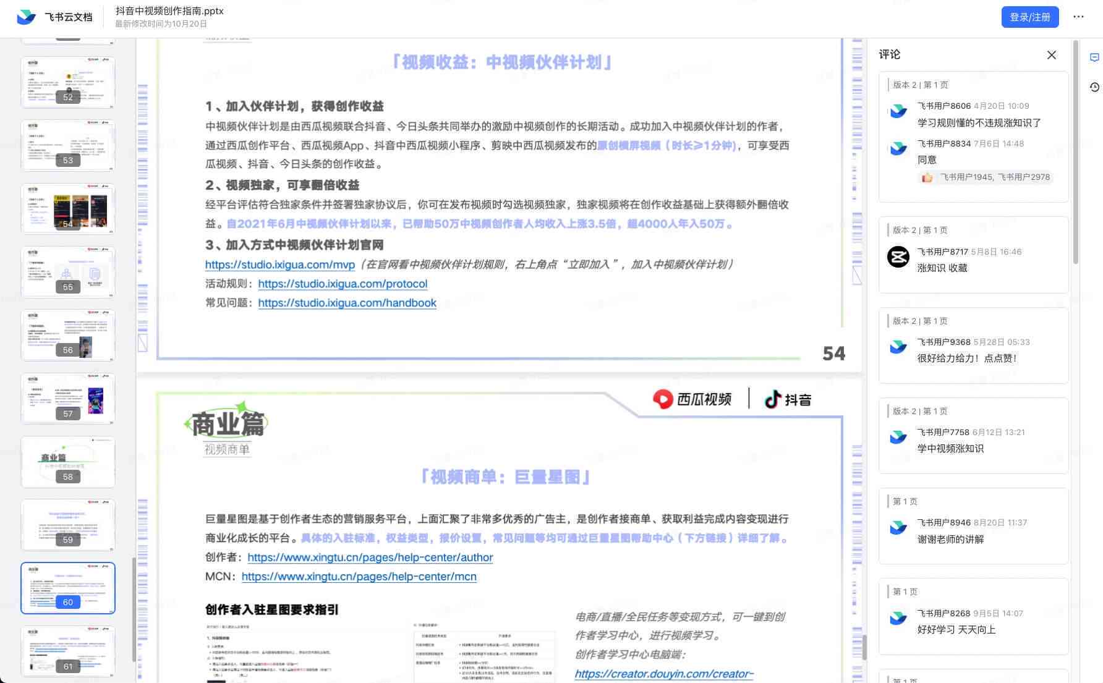Viewport: 1103px width, 683px height.
Task: Click heading 视频商单：巨量星图
Action: (505, 477)
